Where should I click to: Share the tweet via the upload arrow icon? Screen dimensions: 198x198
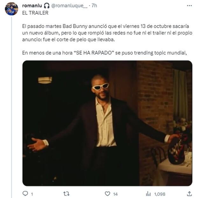pos(189,194)
